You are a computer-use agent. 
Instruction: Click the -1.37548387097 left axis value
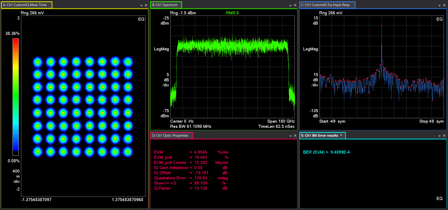[36, 200]
